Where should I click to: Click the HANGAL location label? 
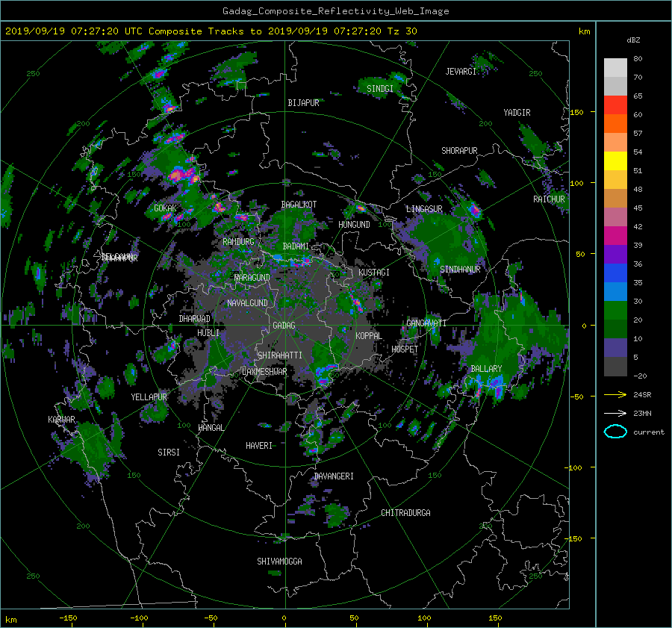211,427
